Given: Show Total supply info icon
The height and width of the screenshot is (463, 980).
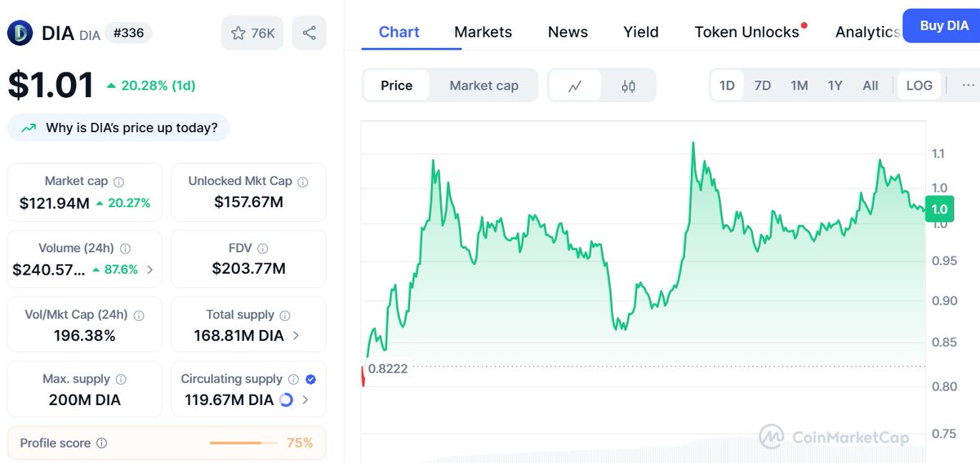Looking at the screenshot, I should (x=284, y=315).
